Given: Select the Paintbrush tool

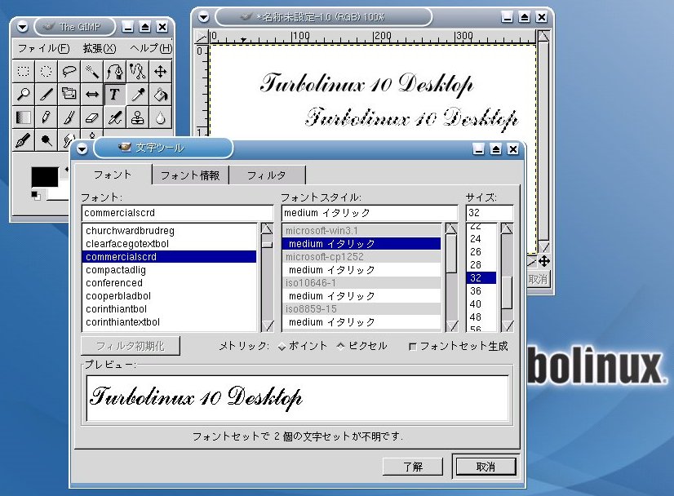Looking at the screenshot, I should coord(69,117).
